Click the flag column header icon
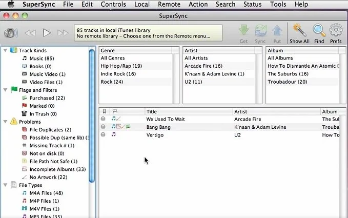348x218 pixels. 115,111
